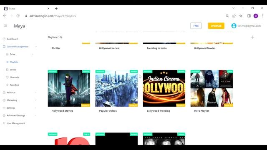The height and width of the screenshot is (150, 267).
Task: Bookmark this page with star icon
Action: 241,16
